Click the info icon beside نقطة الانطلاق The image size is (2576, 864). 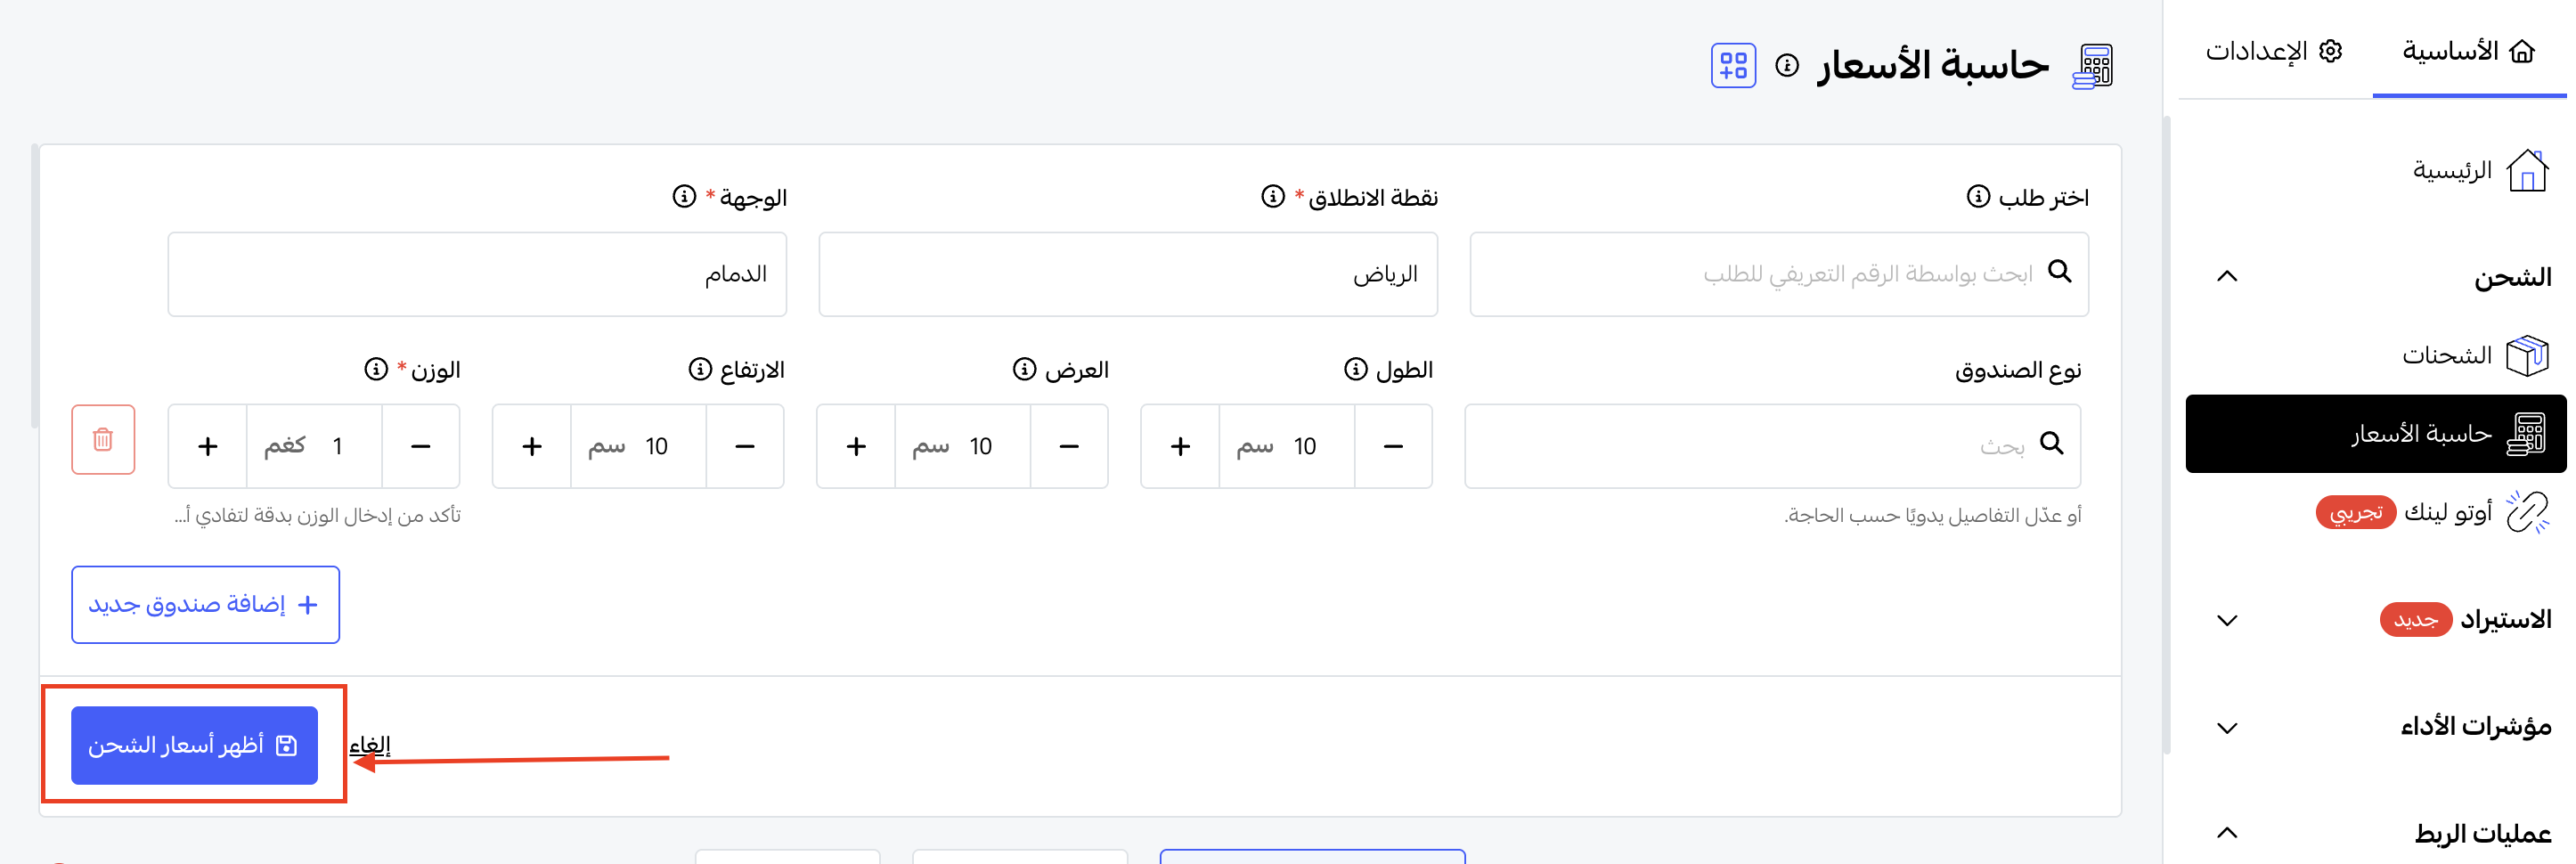1272,196
